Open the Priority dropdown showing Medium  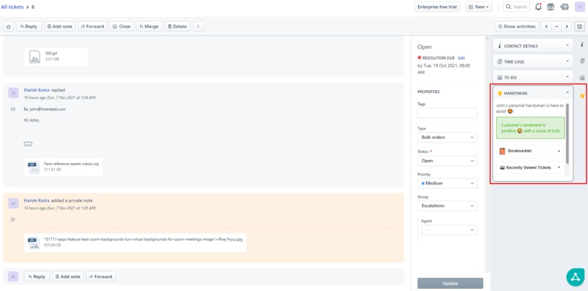(447, 183)
